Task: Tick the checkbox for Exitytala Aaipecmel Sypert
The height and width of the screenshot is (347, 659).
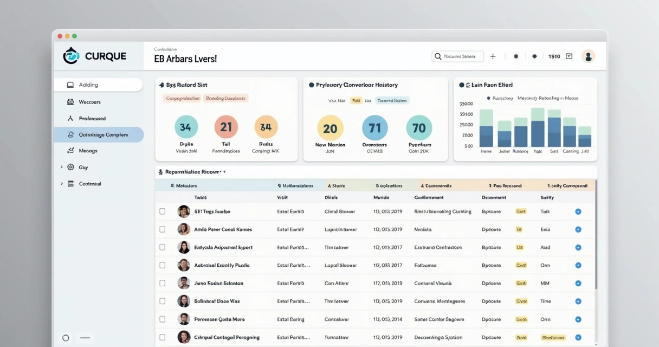Action: (x=162, y=247)
